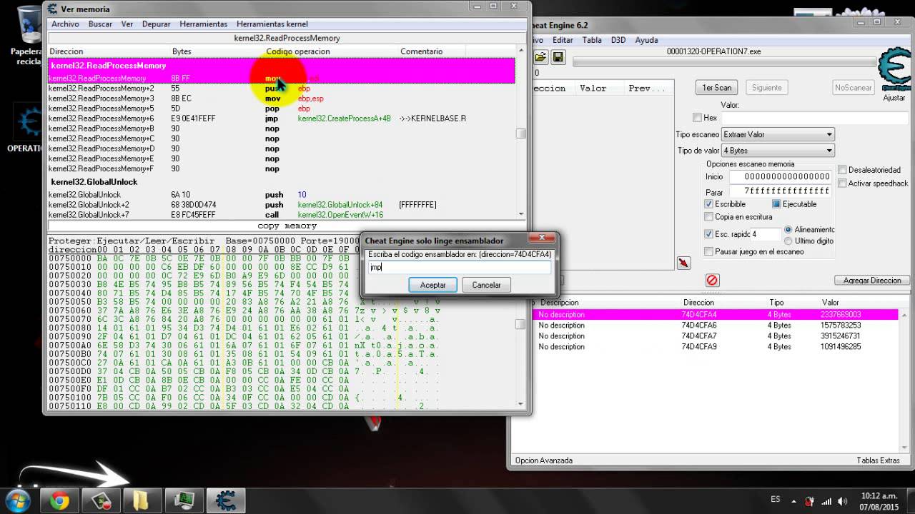Click the Ver memoria window title icon
The image size is (915, 514).
point(53,9)
